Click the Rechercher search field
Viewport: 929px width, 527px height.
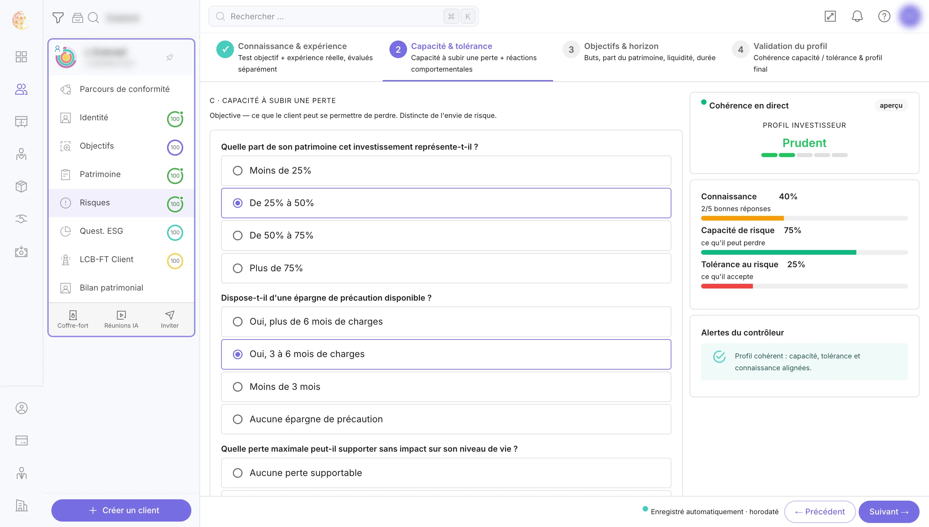click(343, 16)
